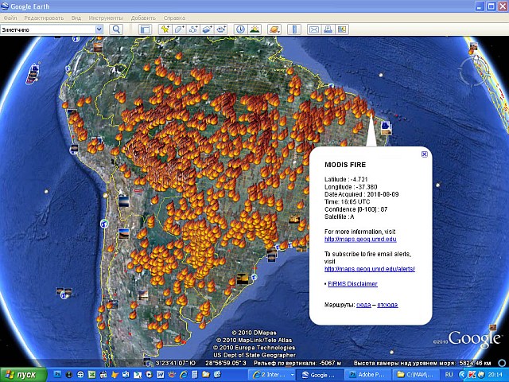Viewport: 509px width, 382px height.
Task: Toggle sunlight across the landscape
Action: pyautogui.click(x=254, y=29)
